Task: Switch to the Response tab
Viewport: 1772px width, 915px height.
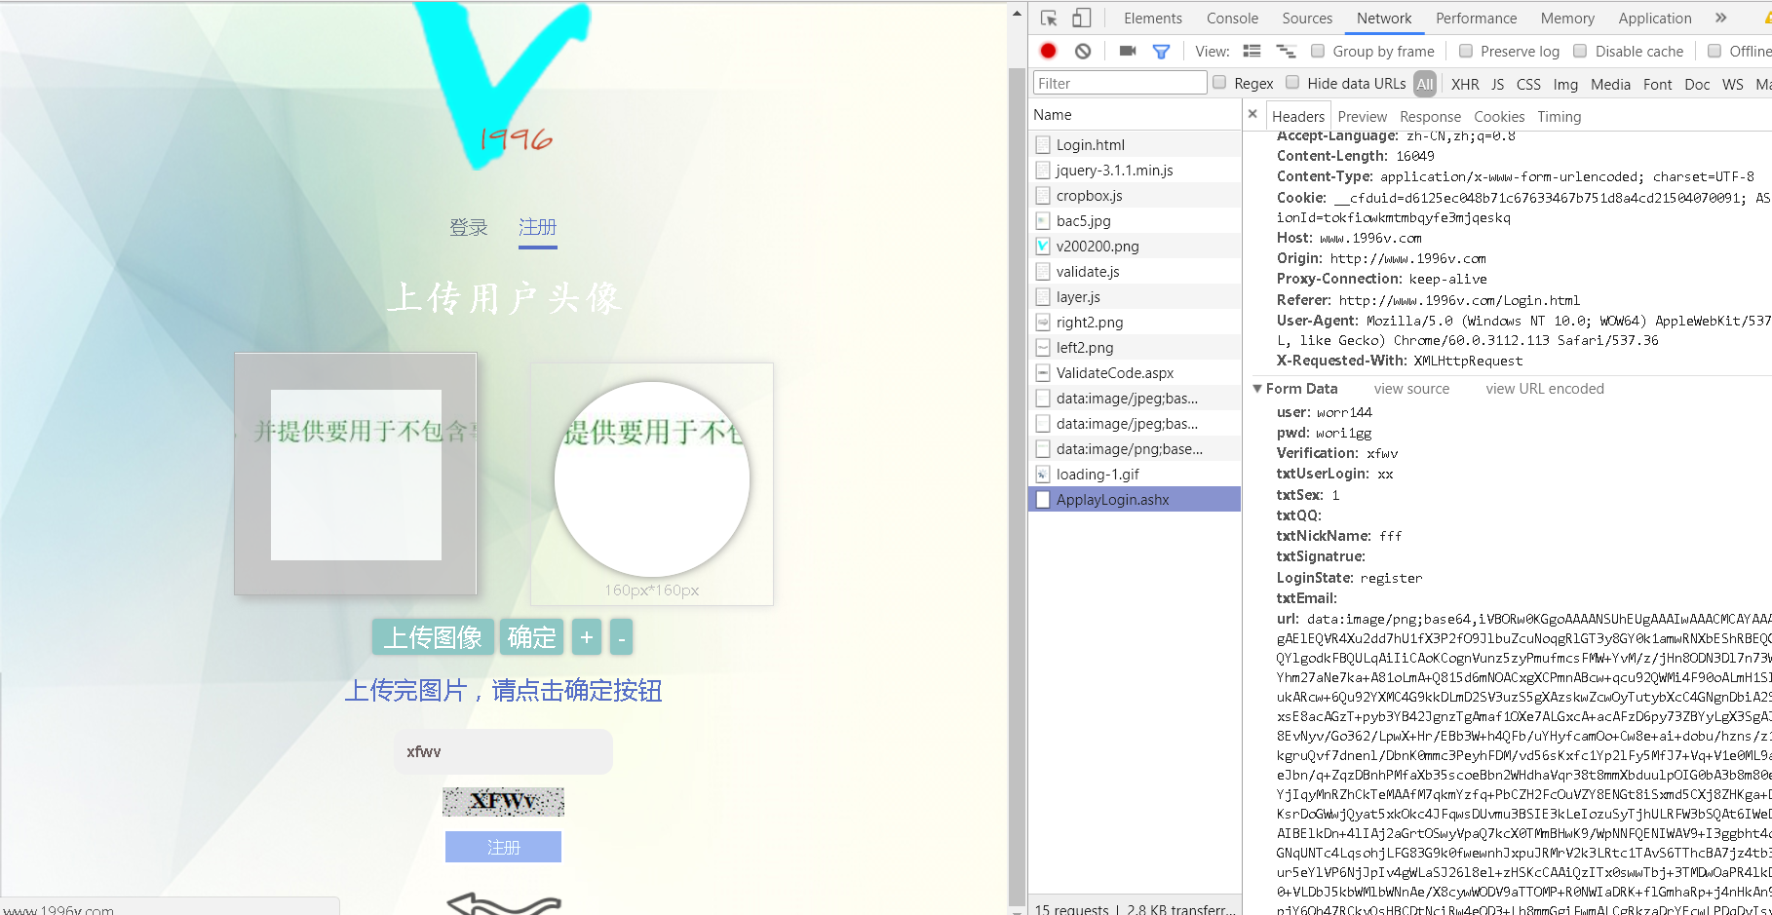Action: point(1430,117)
